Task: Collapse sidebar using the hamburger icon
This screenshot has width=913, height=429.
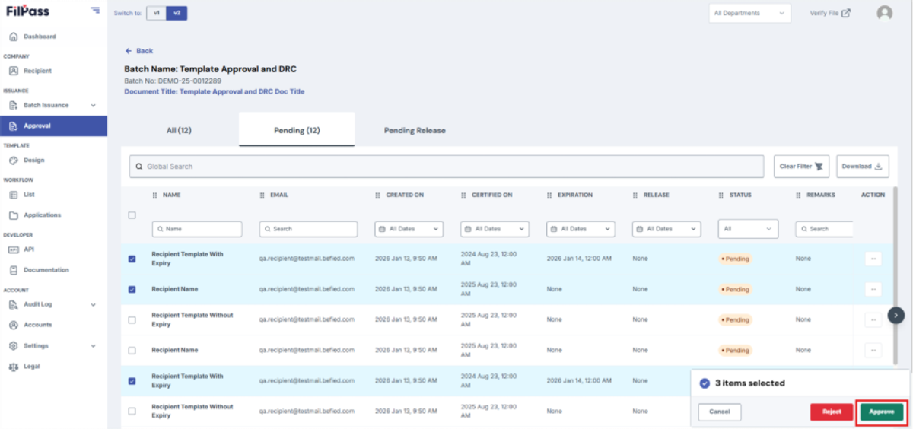Action: coord(94,10)
